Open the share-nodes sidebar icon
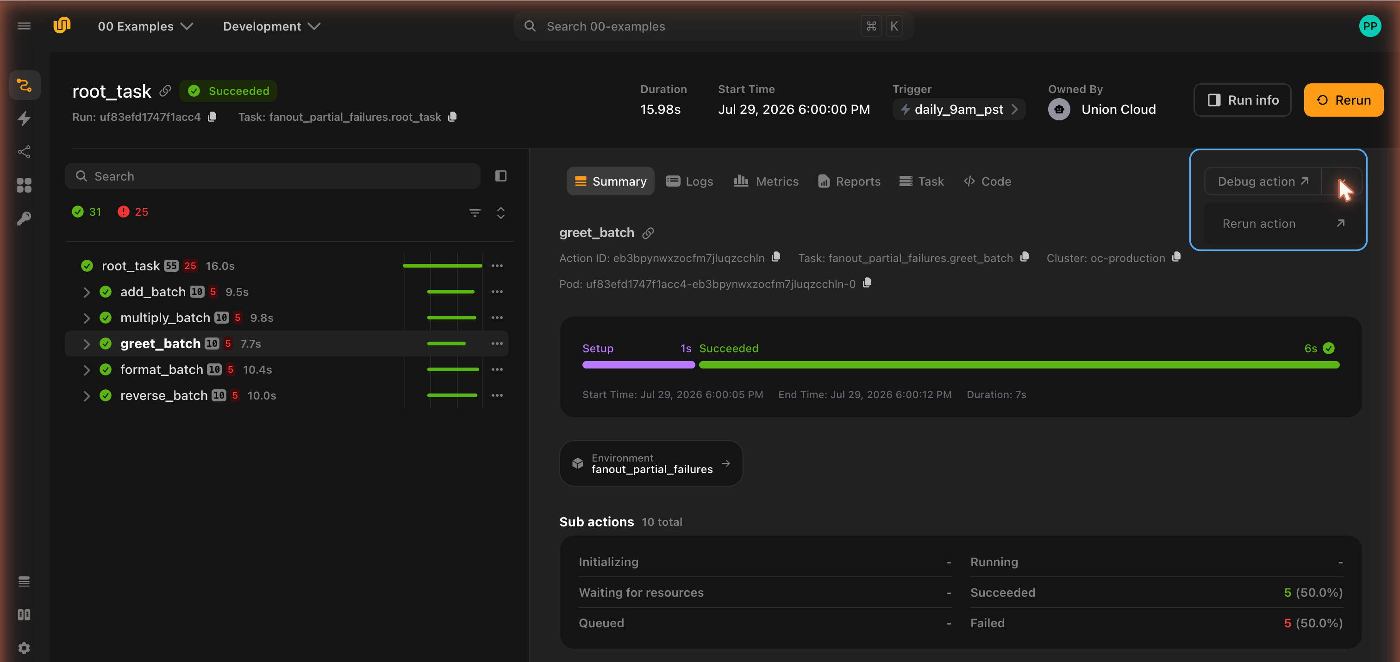This screenshot has height=662, width=1400. point(24,152)
